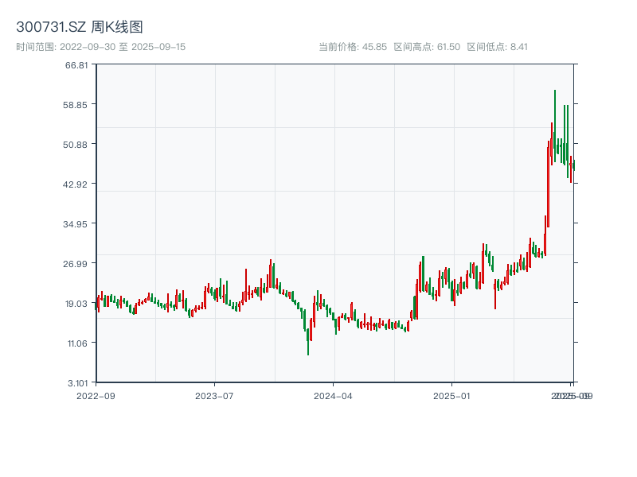This screenshot has width=637, height=477.
Task: Click y-axis value 3.101
Action: (x=77, y=383)
